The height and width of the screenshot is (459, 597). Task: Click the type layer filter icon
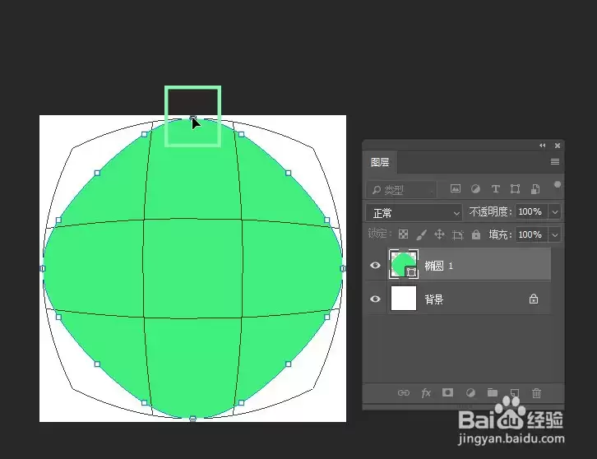click(x=495, y=189)
